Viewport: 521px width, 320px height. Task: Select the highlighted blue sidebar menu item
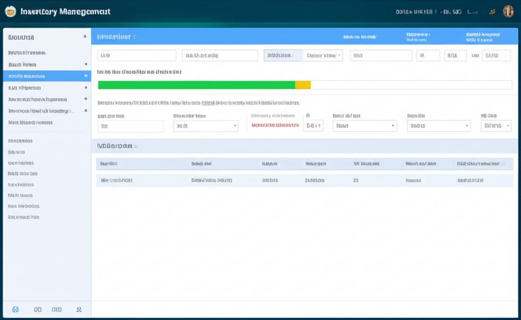pyautogui.click(x=47, y=76)
